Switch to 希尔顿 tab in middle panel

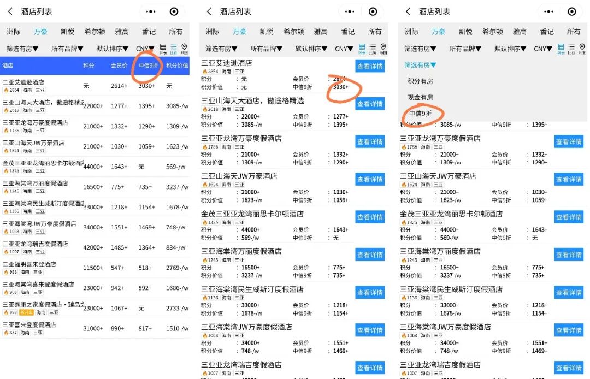coord(294,32)
